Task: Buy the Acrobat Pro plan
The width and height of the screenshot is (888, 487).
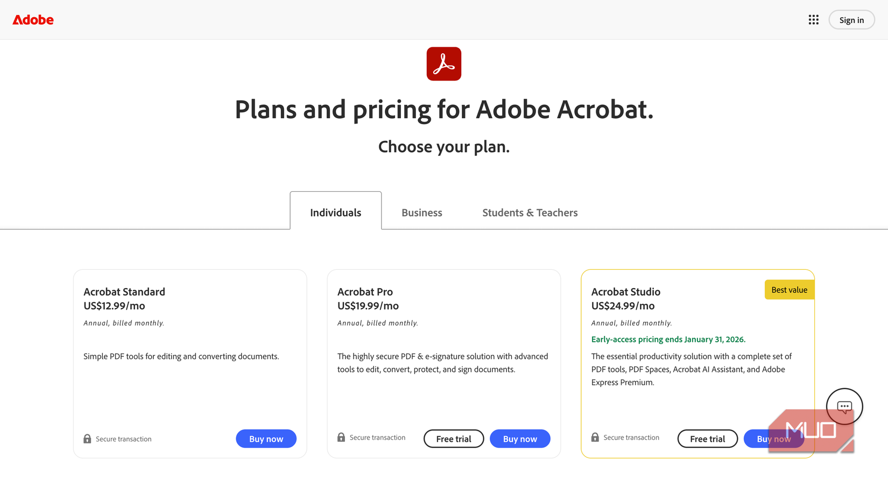Action: point(520,439)
